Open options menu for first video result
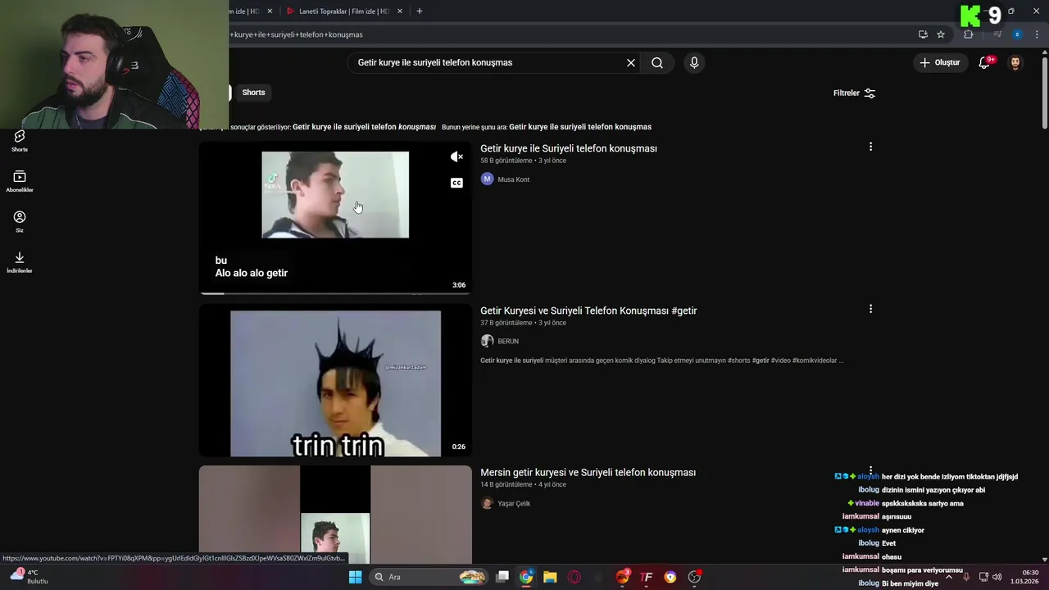The image size is (1049, 590). (x=870, y=147)
